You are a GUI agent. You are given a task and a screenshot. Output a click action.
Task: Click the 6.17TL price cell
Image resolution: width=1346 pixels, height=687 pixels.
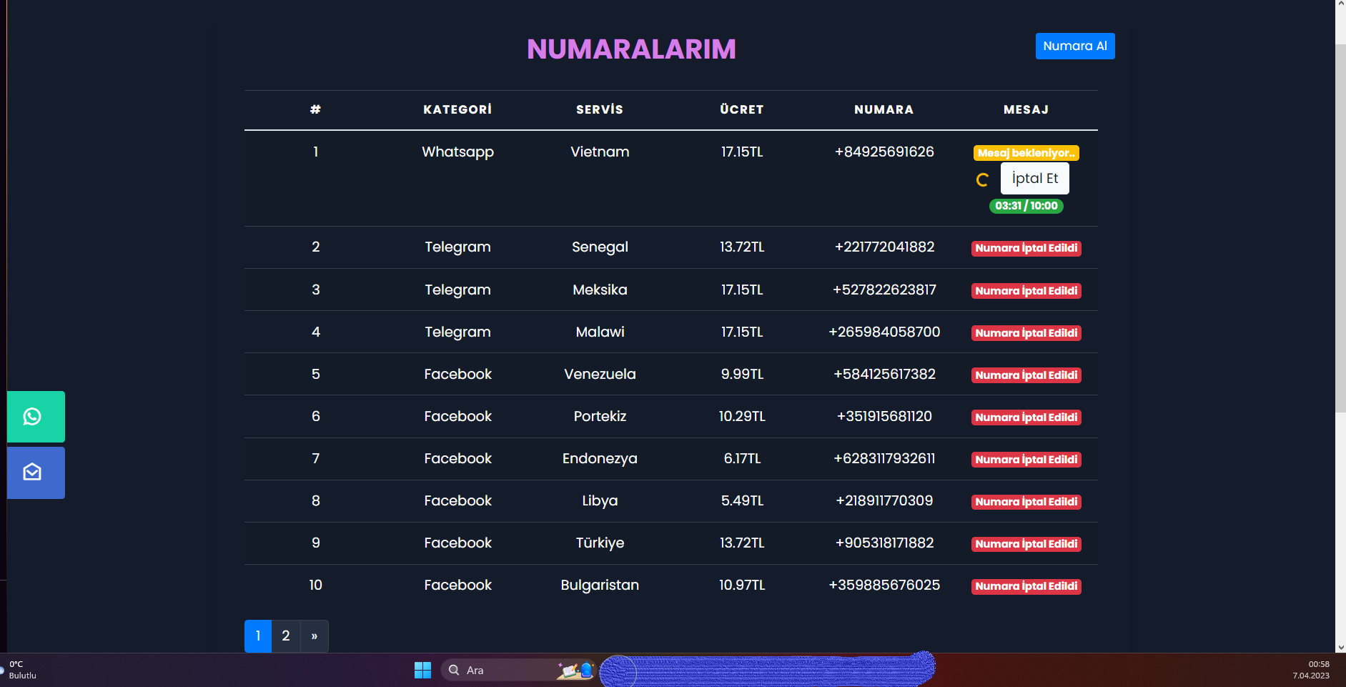742,458
